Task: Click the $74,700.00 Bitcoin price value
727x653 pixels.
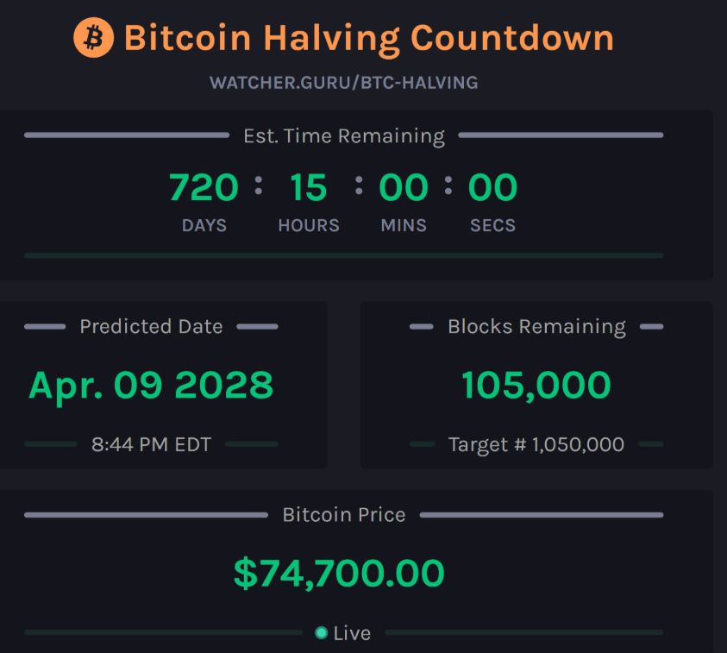Action: click(x=339, y=574)
